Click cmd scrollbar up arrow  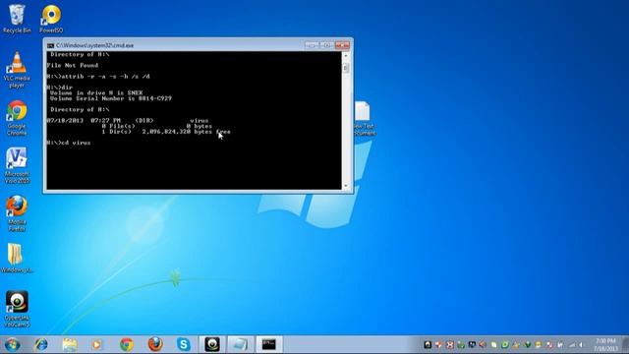click(346, 55)
